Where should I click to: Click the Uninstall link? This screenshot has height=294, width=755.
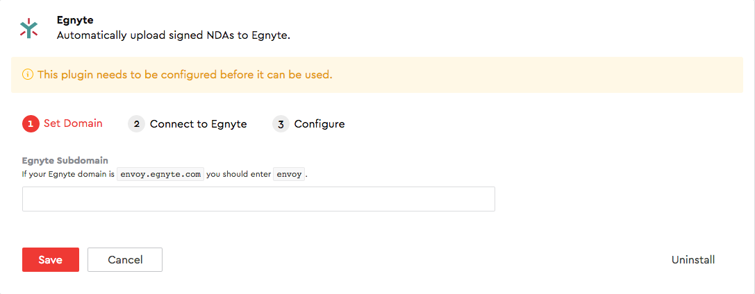(692, 260)
